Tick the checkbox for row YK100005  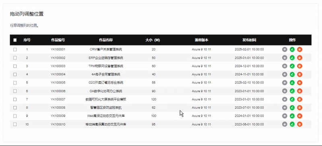tap(15, 83)
